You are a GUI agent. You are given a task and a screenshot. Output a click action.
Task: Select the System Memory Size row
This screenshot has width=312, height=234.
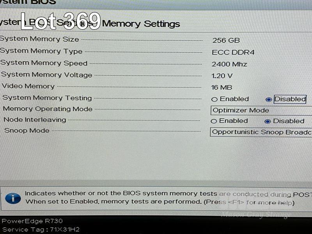pos(156,40)
